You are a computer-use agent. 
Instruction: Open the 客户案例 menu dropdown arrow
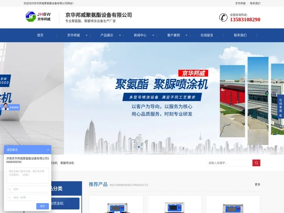pyautogui.click(x=187, y=35)
